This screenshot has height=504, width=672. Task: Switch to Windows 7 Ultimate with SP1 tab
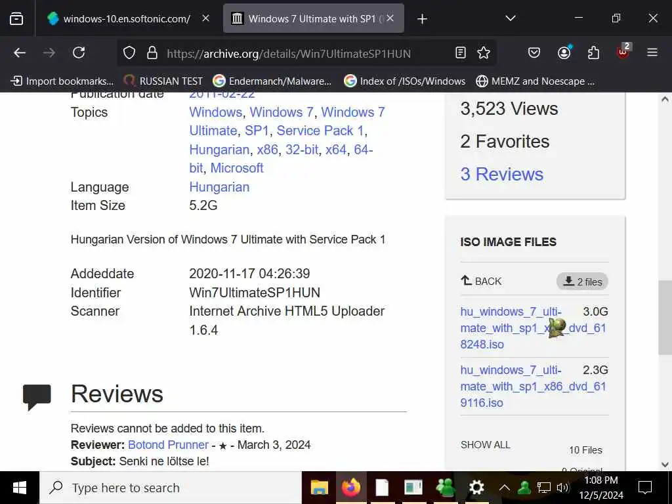(x=313, y=18)
